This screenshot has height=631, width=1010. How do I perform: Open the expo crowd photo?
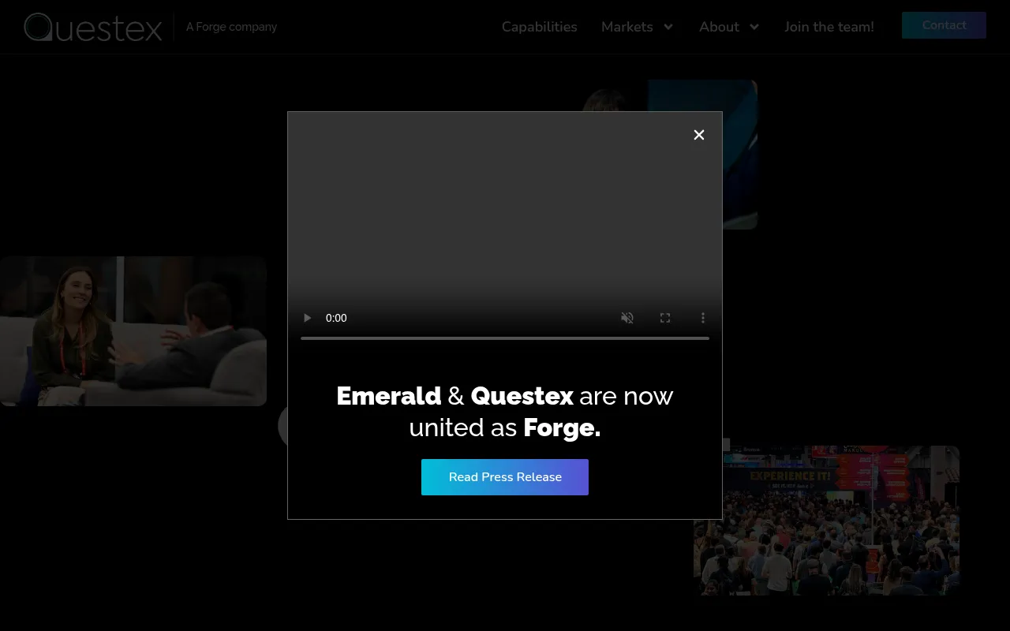click(x=826, y=521)
